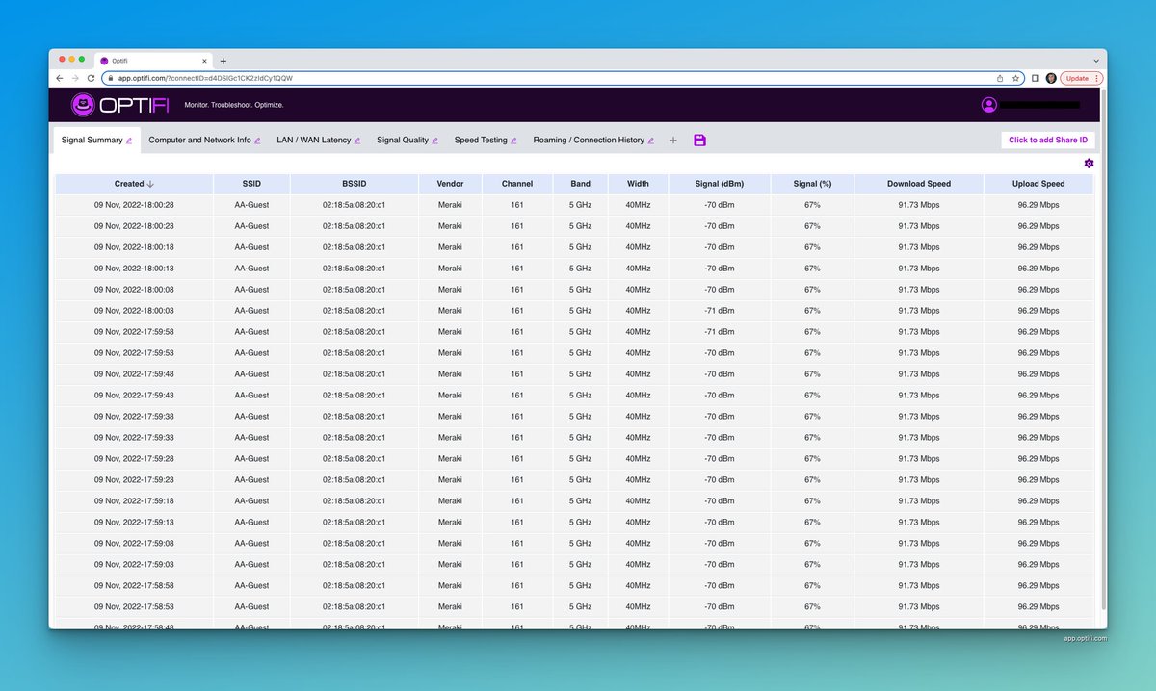
Task: Click pencil icon next to Signal Quality
Action: (434, 141)
